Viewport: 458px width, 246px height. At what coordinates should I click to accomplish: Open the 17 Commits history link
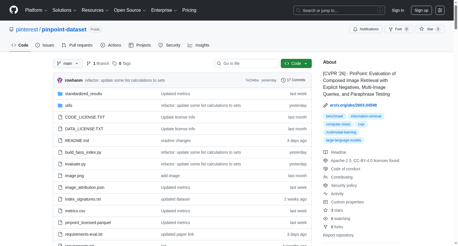[293, 80]
